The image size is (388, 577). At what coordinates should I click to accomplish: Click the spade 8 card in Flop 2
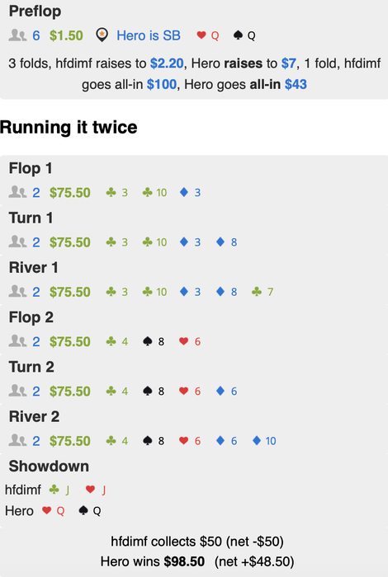[154, 341]
